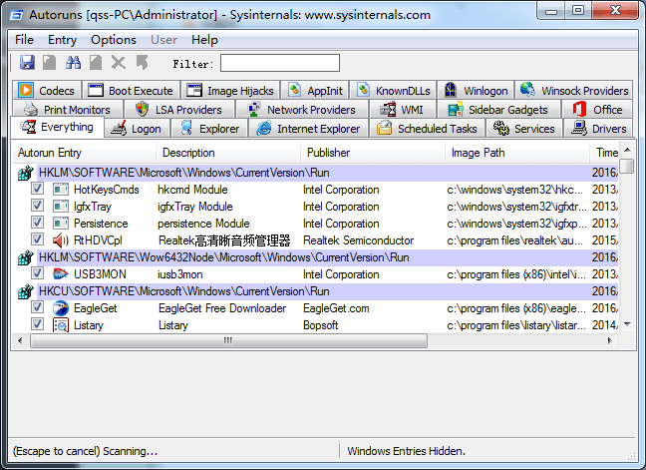Sort by the Image Path column header
This screenshot has width=646, height=470.
tap(517, 153)
